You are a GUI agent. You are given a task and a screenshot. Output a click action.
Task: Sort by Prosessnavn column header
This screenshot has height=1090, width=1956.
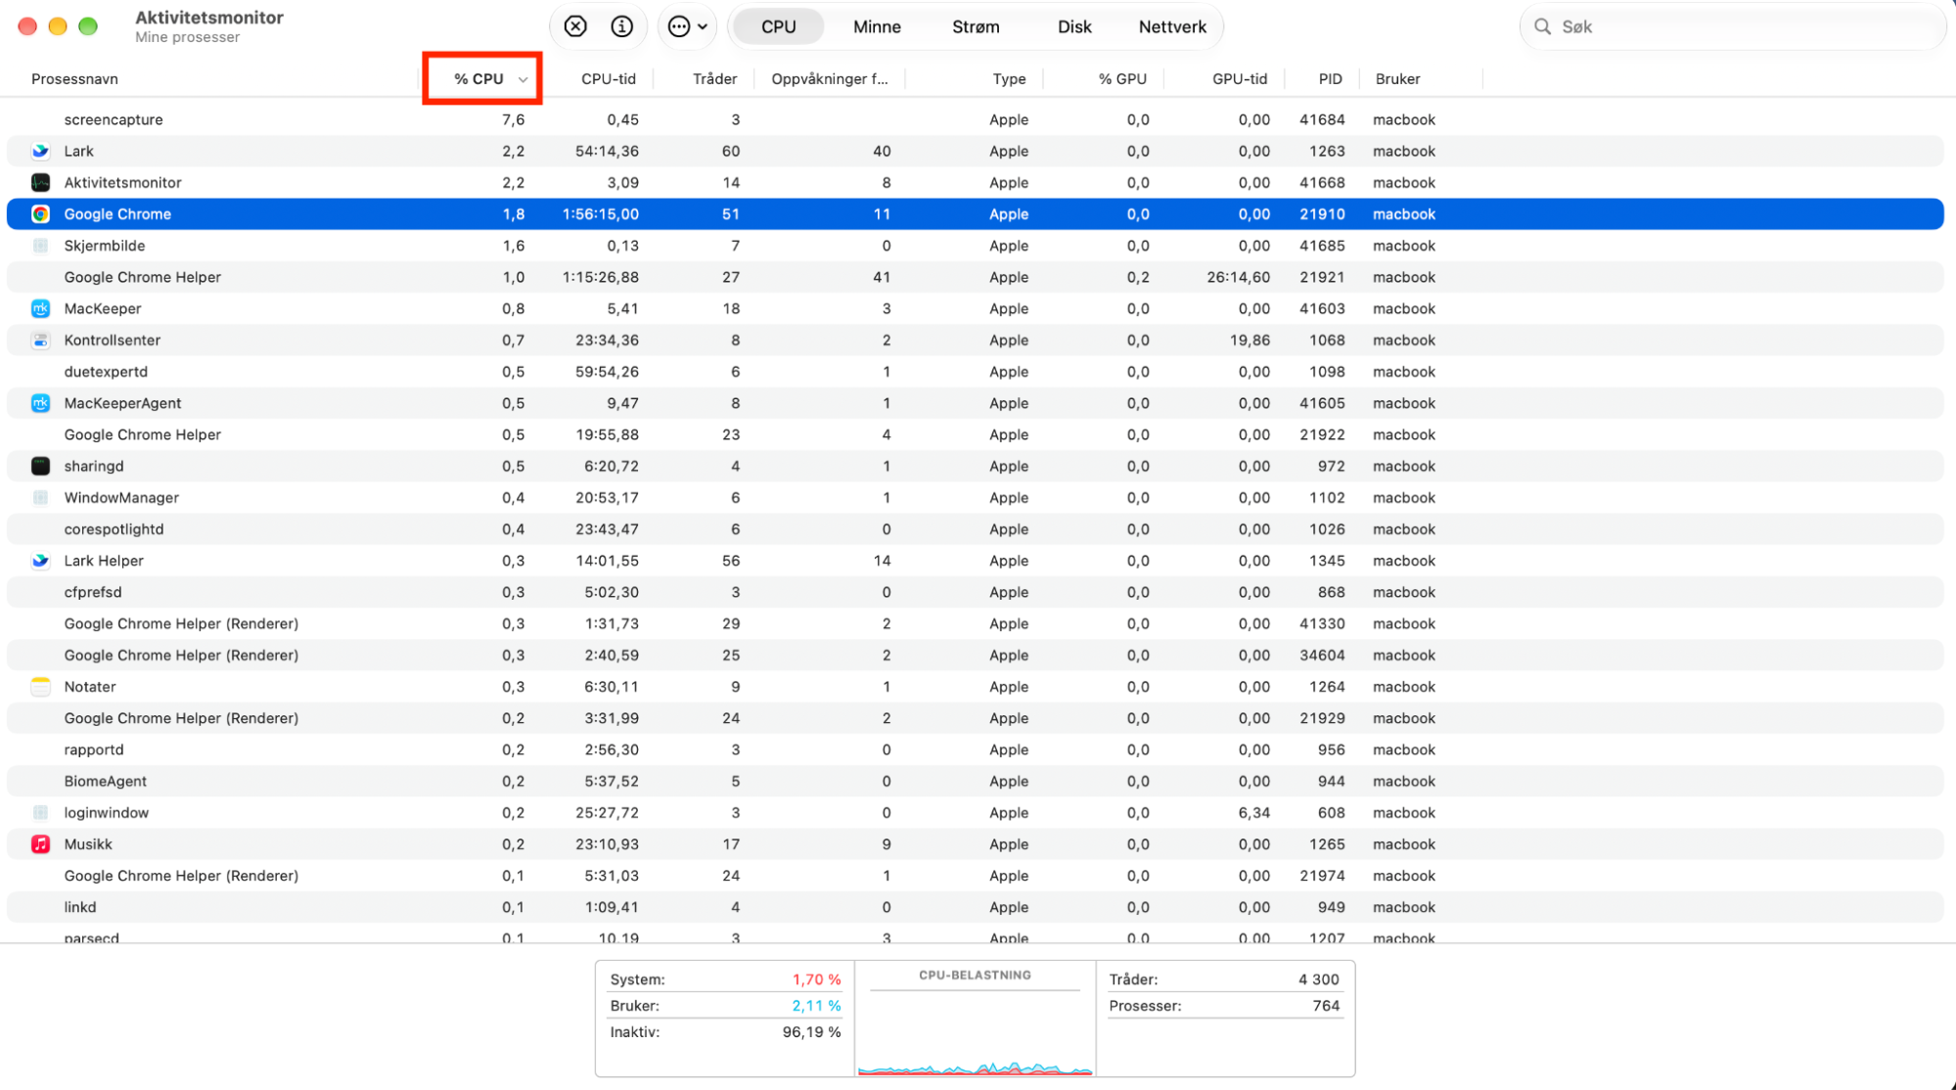pos(74,79)
